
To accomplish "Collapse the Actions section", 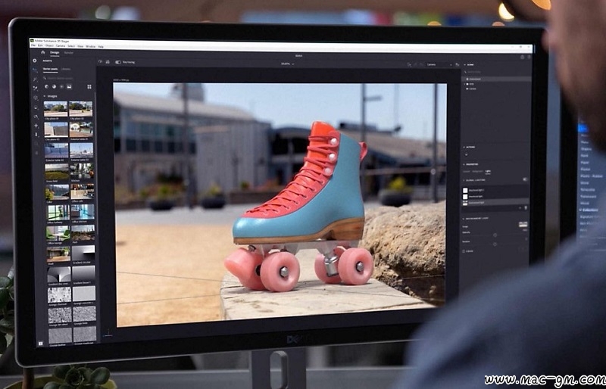I will pyautogui.click(x=464, y=147).
